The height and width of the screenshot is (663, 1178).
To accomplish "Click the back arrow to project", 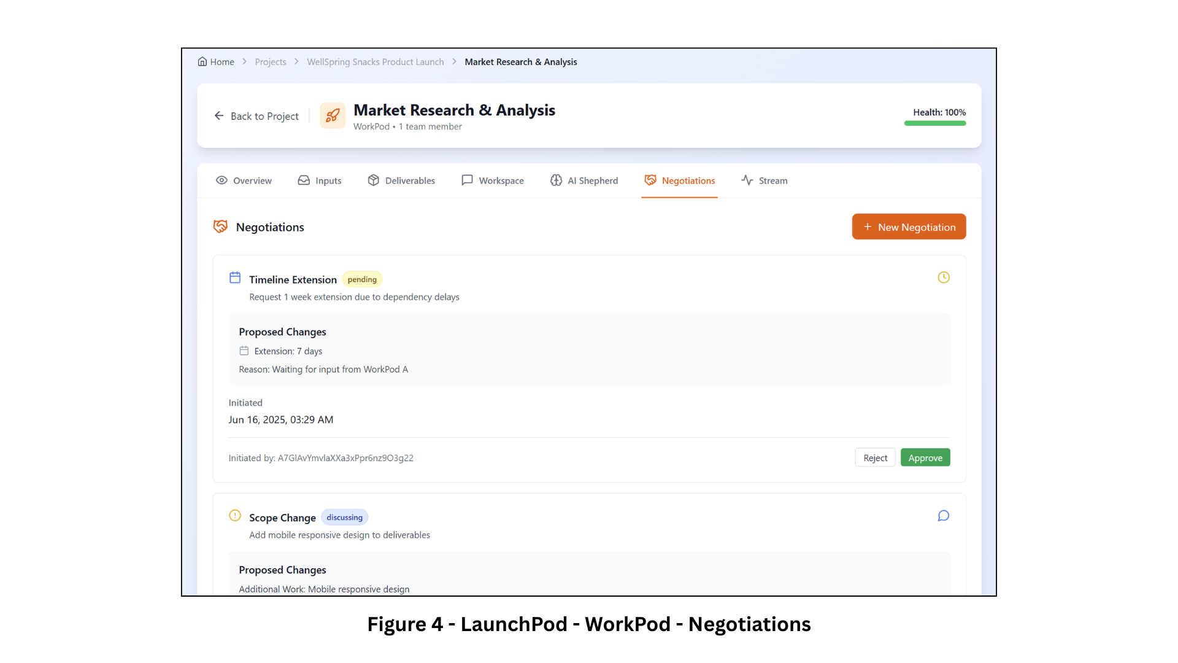I will [x=219, y=115].
